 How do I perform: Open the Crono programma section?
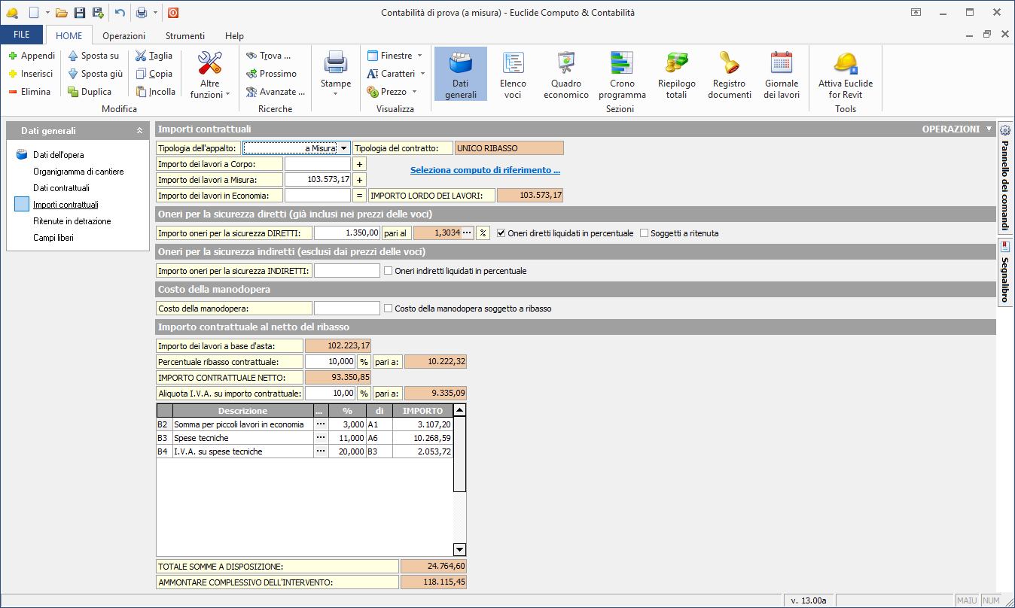pyautogui.click(x=622, y=74)
